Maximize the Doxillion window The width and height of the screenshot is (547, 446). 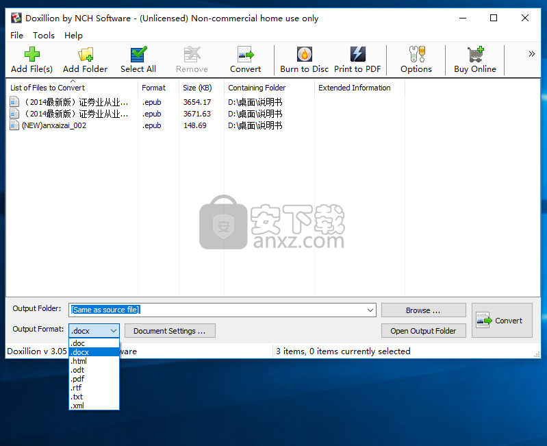(x=494, y=18)
